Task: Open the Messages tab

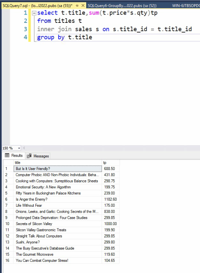Action: click(x=38, y=156)
